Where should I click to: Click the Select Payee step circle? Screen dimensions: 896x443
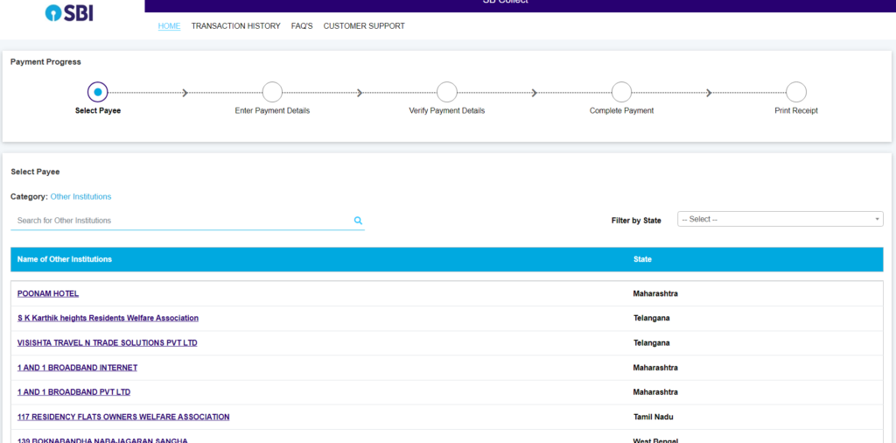click(x=98, y=92)
